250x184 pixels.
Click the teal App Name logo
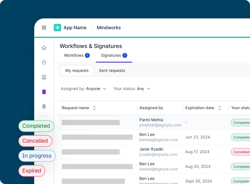coord(58,28)
